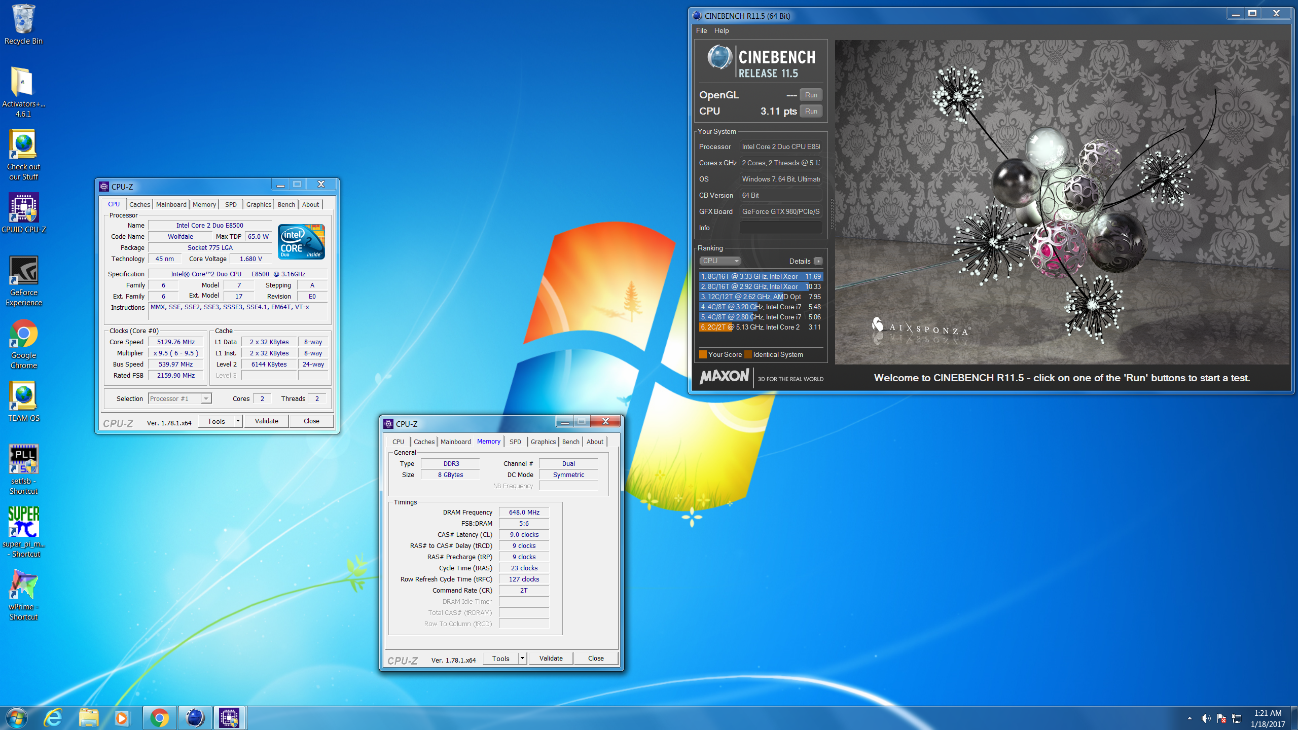This screenshot has height=730, width=1298.
Task: Open the volume speaker tray icon
Action: tap(1206, 718)
